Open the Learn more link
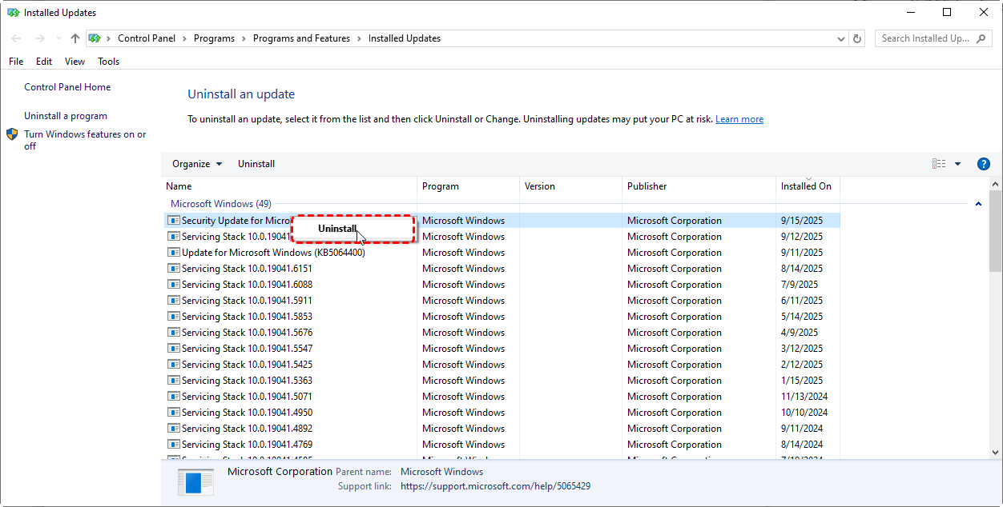Image resolution: width=1003 pixels, height=507 pixels. tap(739, 119)
